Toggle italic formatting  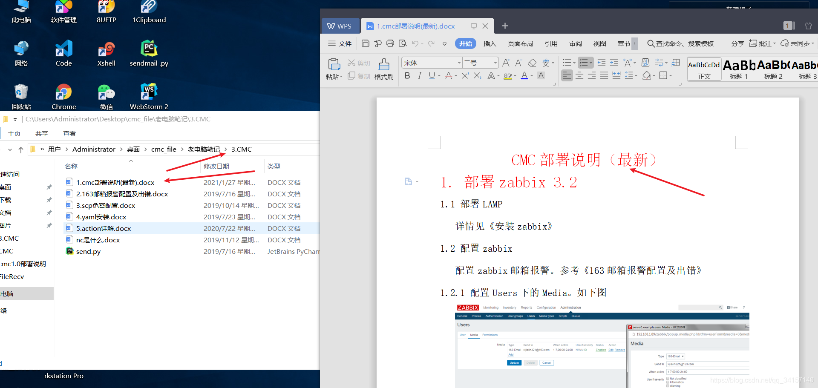click(420, 75)
